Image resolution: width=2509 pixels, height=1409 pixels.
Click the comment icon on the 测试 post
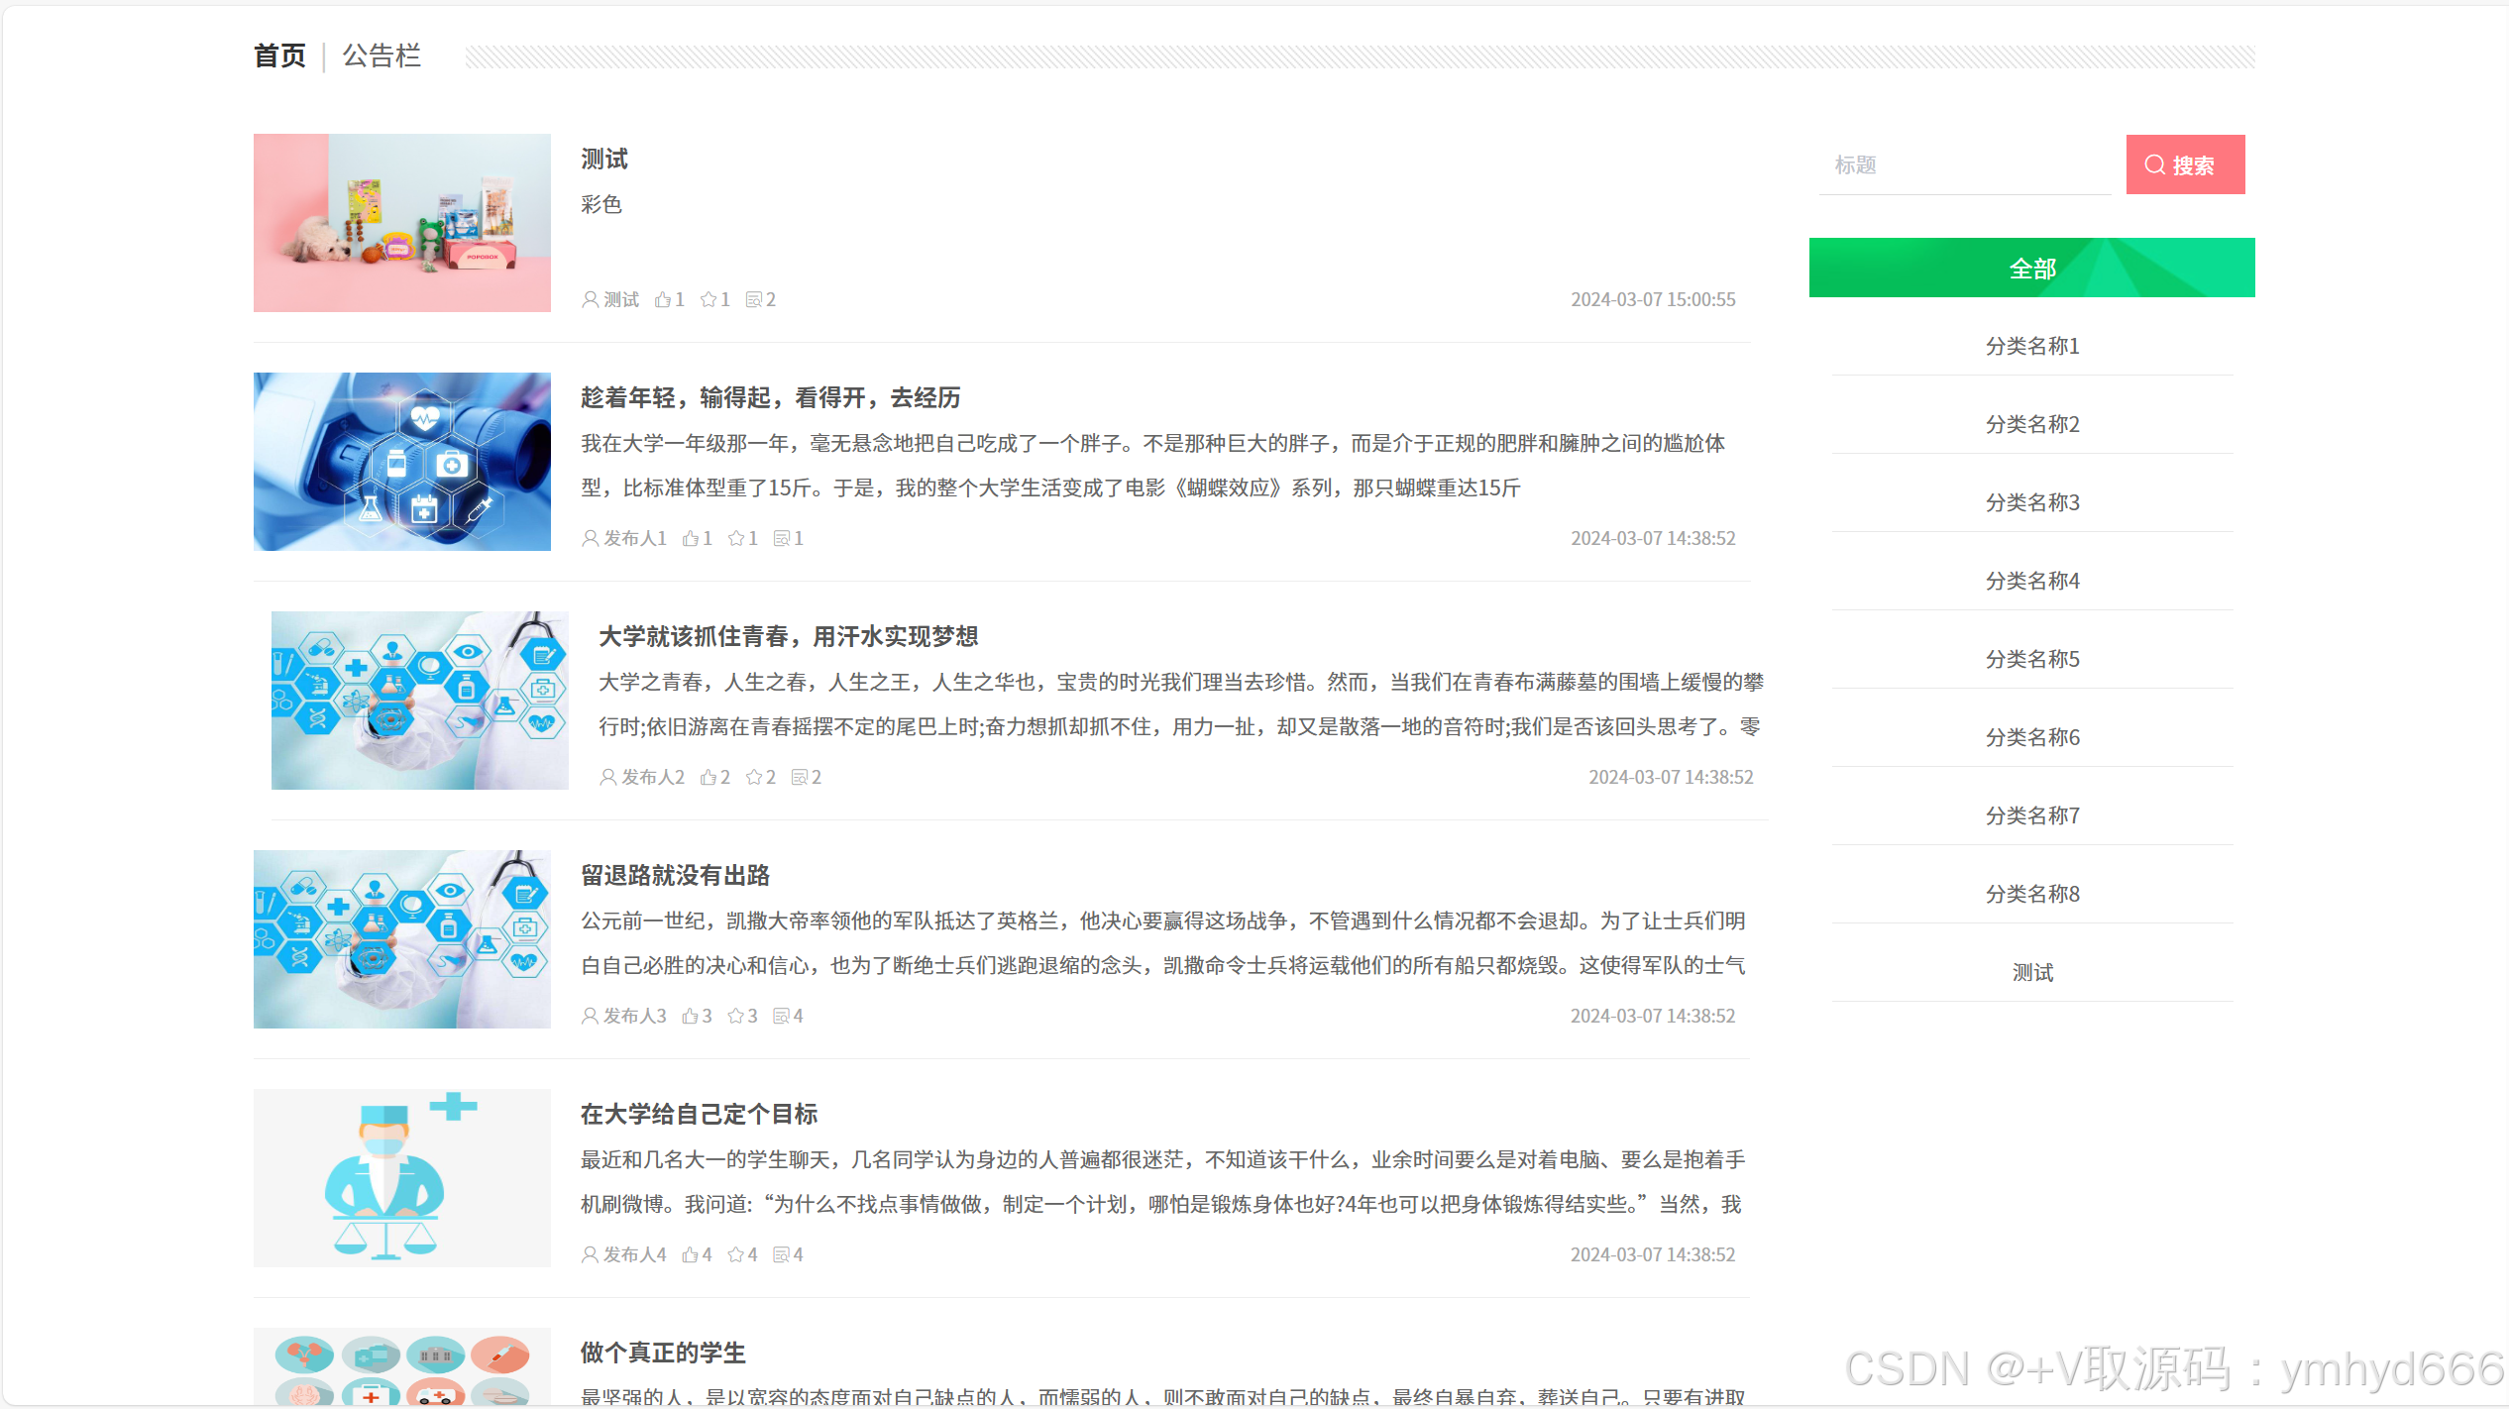(x=753, y=299)
